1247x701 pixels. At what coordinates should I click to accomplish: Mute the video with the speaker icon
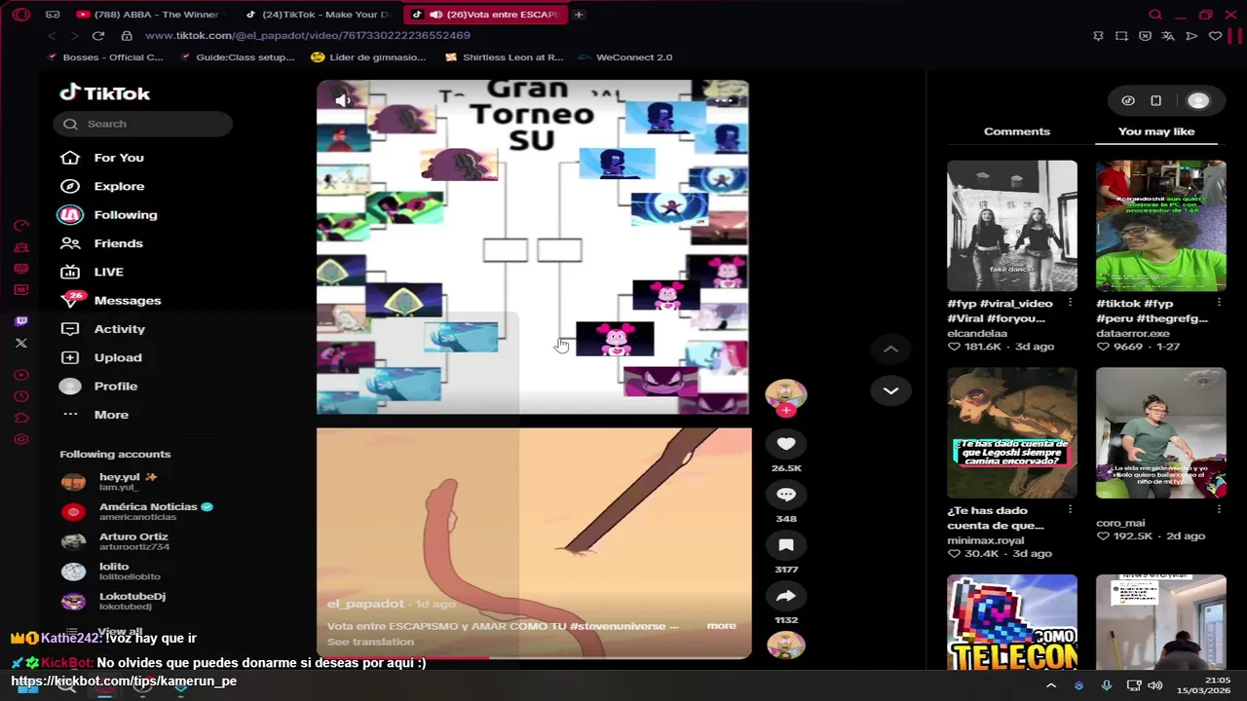tap(343, 100)
